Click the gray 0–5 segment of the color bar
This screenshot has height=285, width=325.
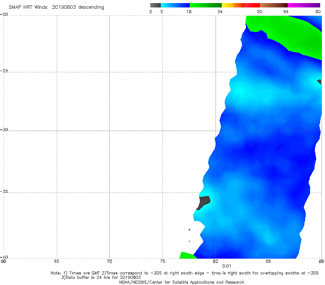(155, 5)
